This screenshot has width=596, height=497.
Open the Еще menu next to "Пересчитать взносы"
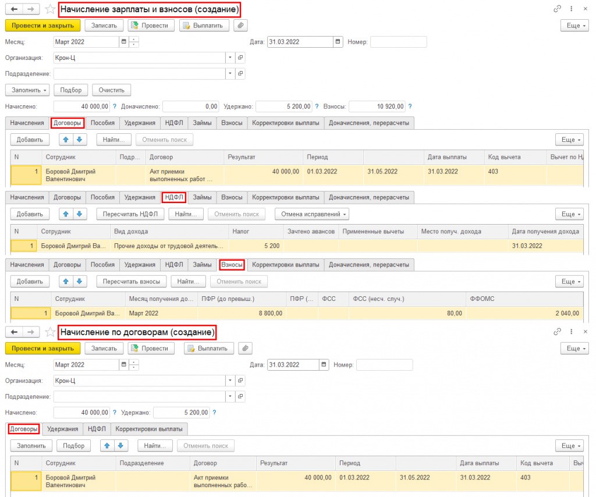pyautogui.click(x=569, y=282)
